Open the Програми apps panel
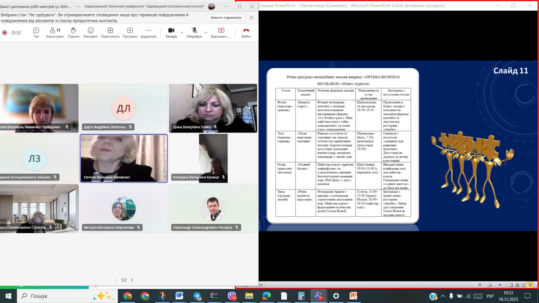The width and height of the screenshot is (539, 303). pyautogui.click(x=130, y=32)
